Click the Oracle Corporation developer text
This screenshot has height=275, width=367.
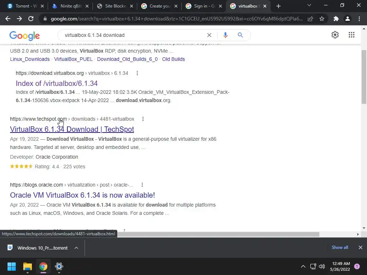57,157
